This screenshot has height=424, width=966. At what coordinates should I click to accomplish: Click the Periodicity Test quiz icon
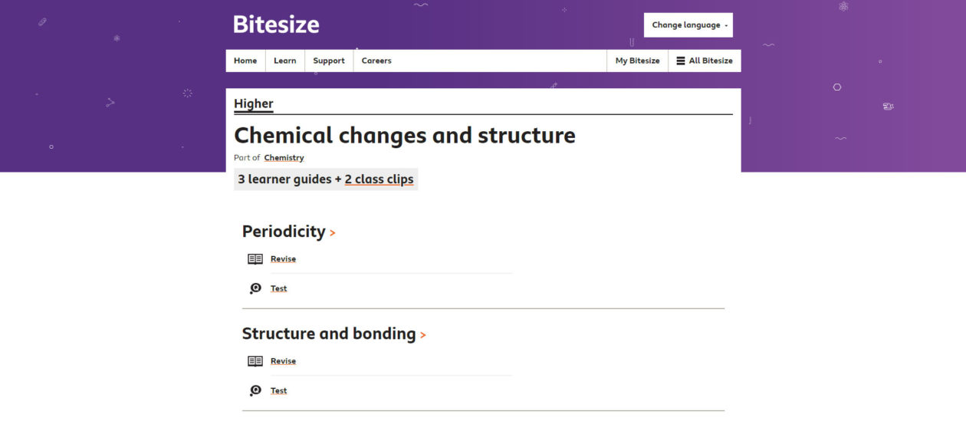tap(255, 288)
